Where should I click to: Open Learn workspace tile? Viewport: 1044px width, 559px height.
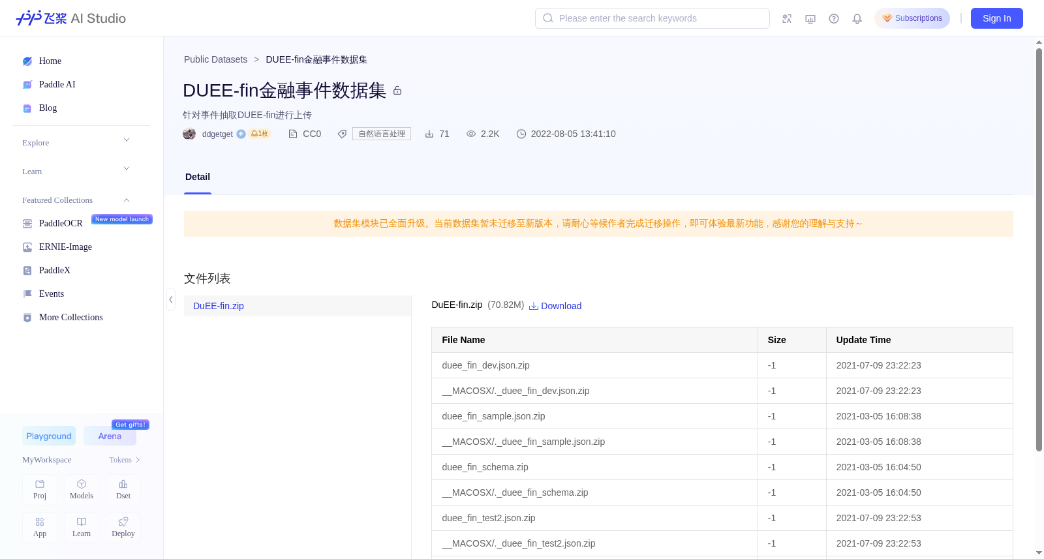82,527
